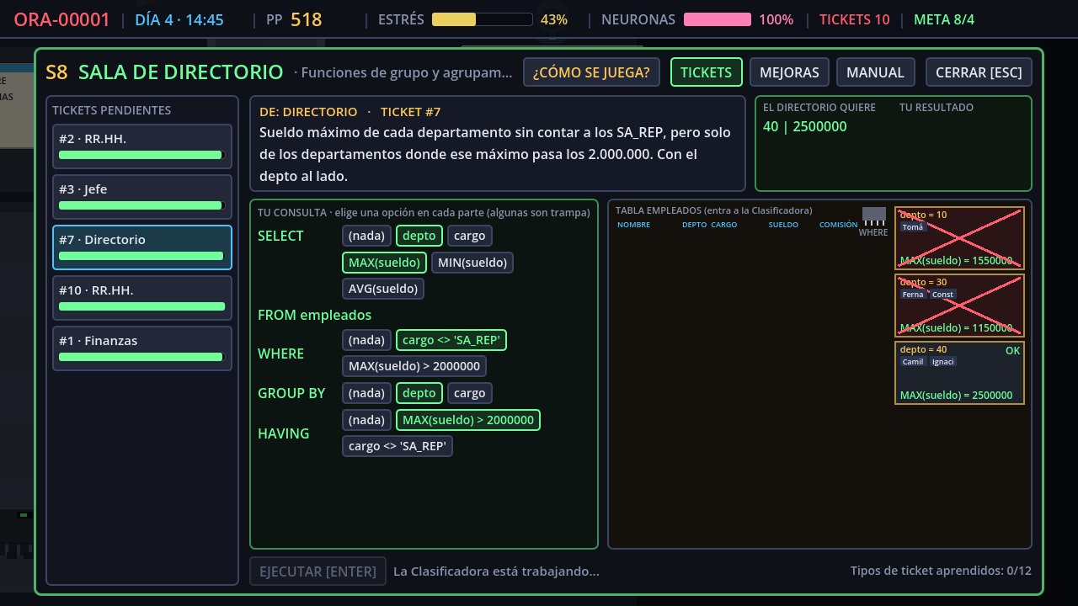
Task: Click the WHERE filter machine icon
Action: coord(873,215)
